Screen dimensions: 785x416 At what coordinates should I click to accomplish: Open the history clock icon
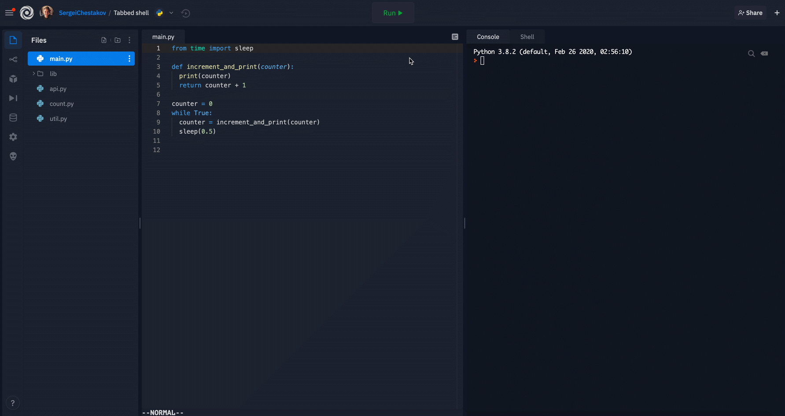(x=186, y=13)
